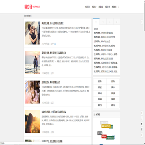Click the vertical page scrollbar thumb
Screen dimensions: 145x145
(x=144, y=16)
